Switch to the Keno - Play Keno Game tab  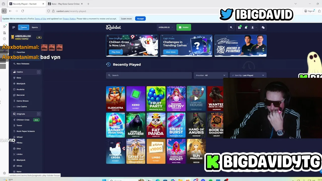[65, 4]
